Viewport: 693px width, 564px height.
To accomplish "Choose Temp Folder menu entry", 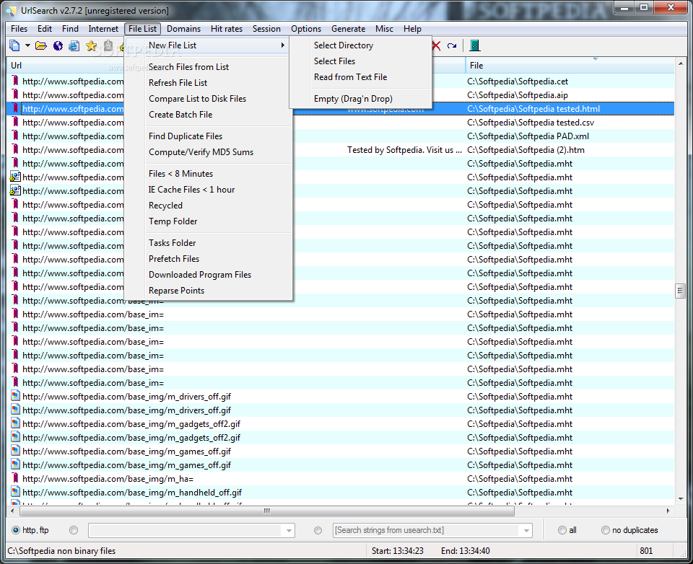I will (x=208, y=221).
